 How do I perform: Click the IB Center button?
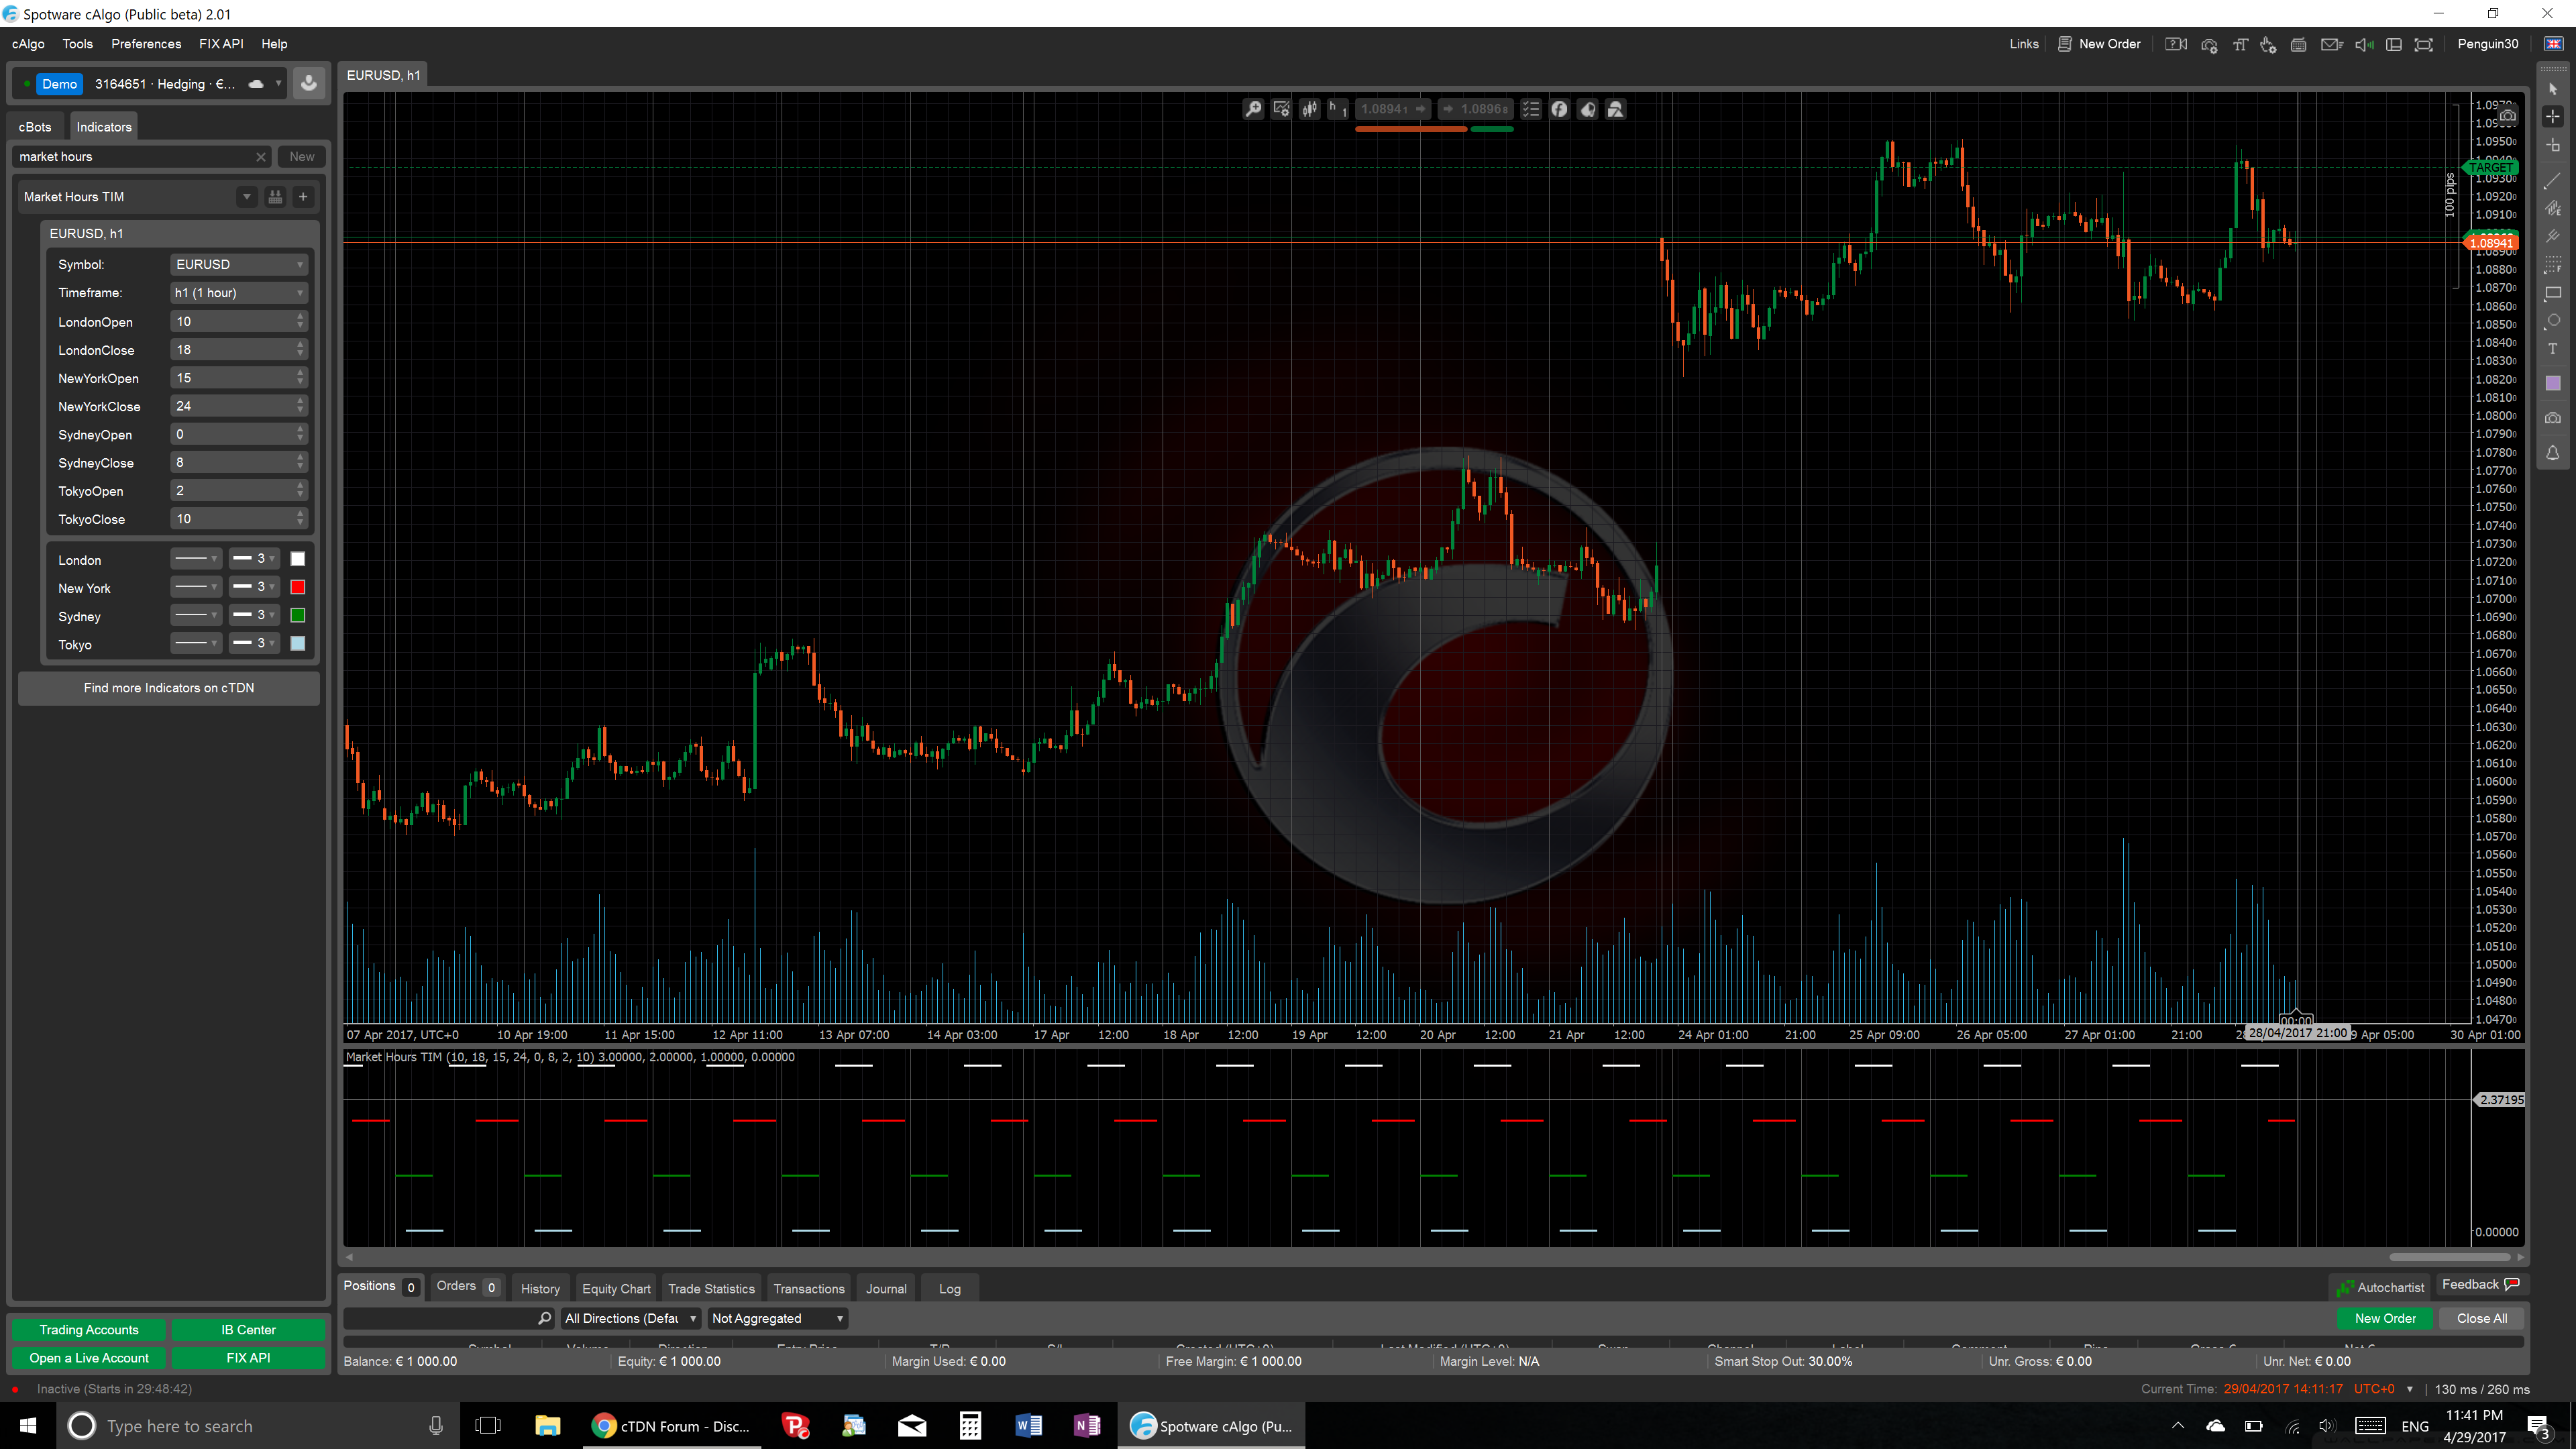click(248, 1330)
